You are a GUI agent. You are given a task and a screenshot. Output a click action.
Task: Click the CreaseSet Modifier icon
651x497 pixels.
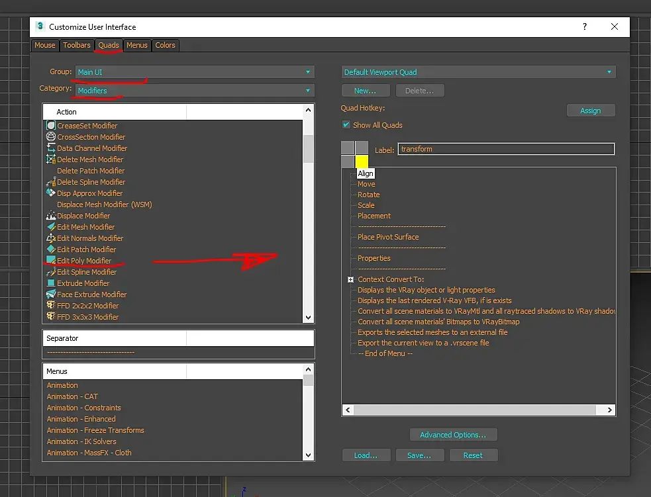[x=50, y=125]
